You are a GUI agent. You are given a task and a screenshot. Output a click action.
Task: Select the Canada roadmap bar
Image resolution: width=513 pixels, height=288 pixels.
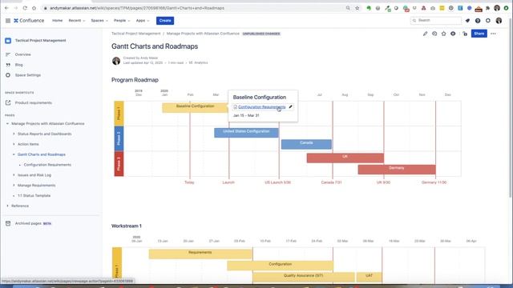(x=306, y=144)
